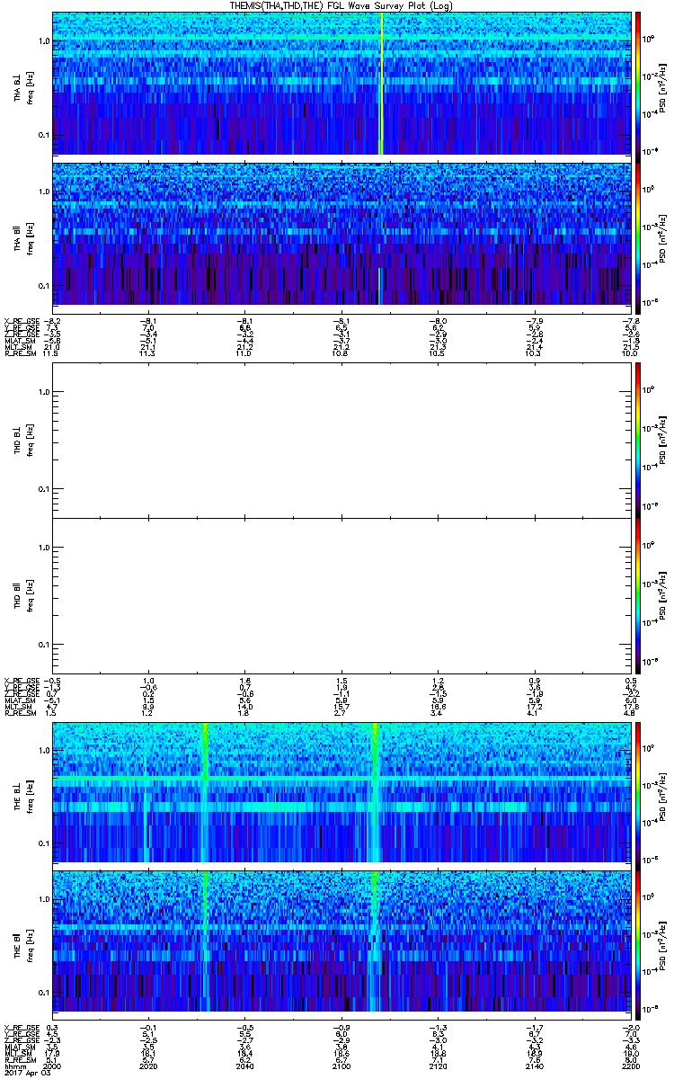Click R_RE_SM label under the THA panels
Screen dimensions: 674x1079
(x=22, y=354)
